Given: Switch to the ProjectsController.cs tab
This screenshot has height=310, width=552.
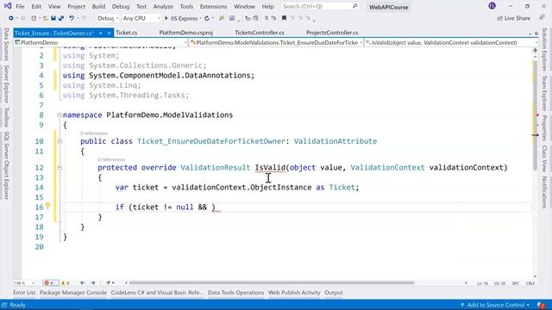Looking at the screenshot, I should (332, 33).
